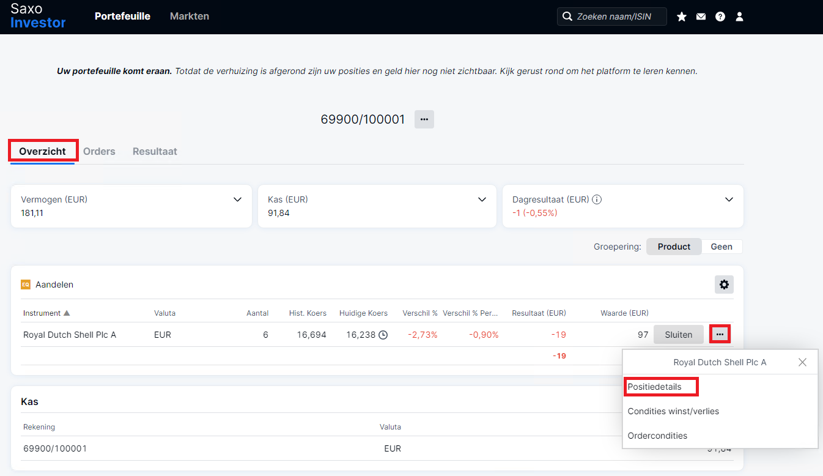This screenshot has height=476, width=823.
Task: Click account 69900/100001 in Kas table
Action: point(55,448)
